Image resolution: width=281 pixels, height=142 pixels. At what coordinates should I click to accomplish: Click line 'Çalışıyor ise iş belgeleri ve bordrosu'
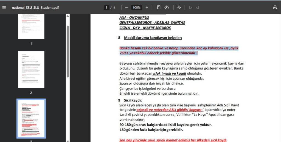(147, 89)
